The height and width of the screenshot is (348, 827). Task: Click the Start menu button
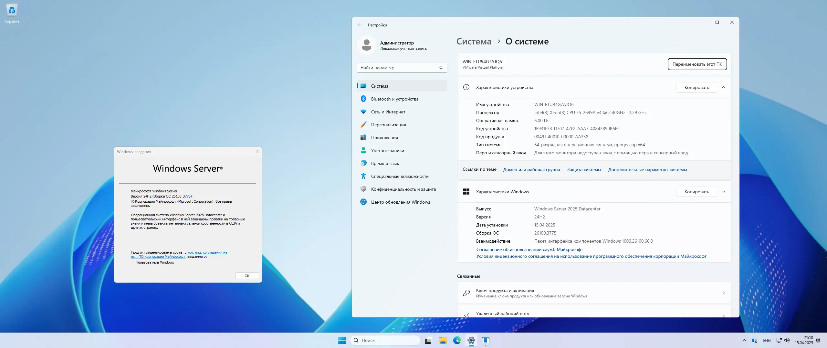(341, 340)
